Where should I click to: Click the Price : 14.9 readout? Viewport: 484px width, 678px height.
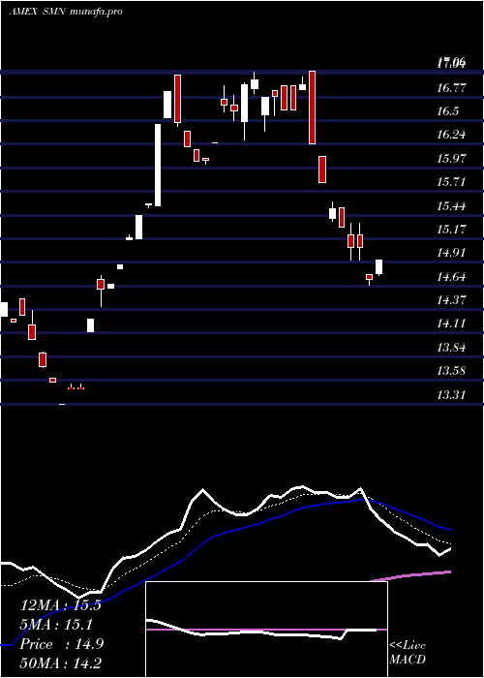(62, 644)
